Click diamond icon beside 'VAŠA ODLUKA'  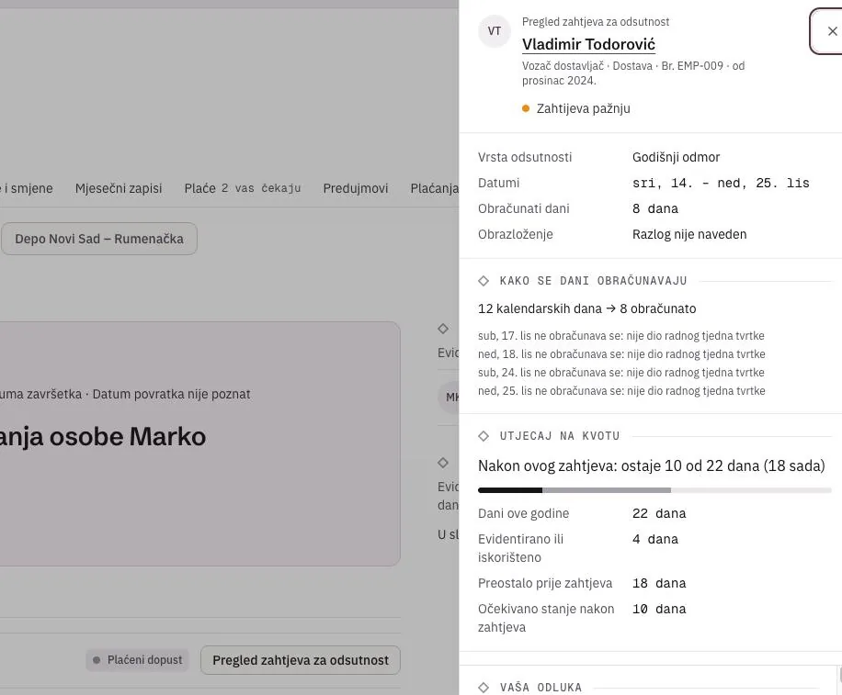pos(484,687)
